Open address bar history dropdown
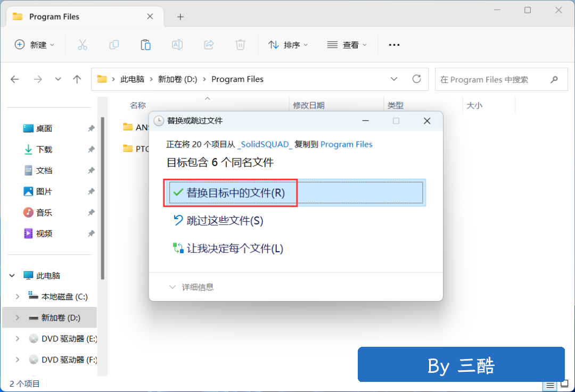Viewport: 575px width, 392px height. click(x=394, y=79)
